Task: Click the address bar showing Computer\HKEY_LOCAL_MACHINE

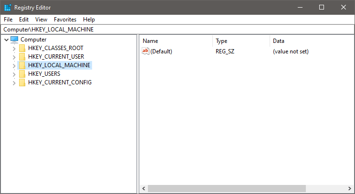Action: pyautogui.click(x=177, y=30)
